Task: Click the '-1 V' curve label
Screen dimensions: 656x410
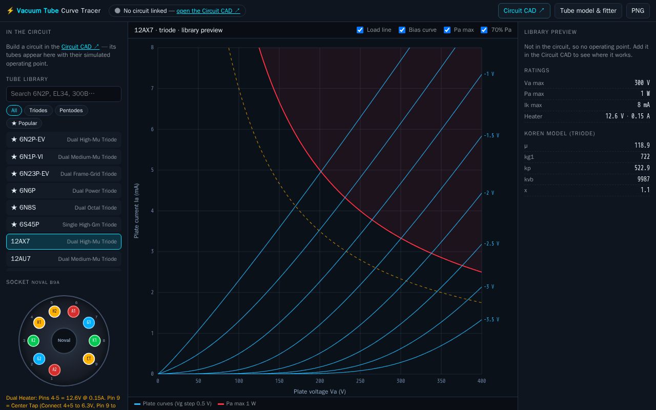Action: [x=489, y=74]
